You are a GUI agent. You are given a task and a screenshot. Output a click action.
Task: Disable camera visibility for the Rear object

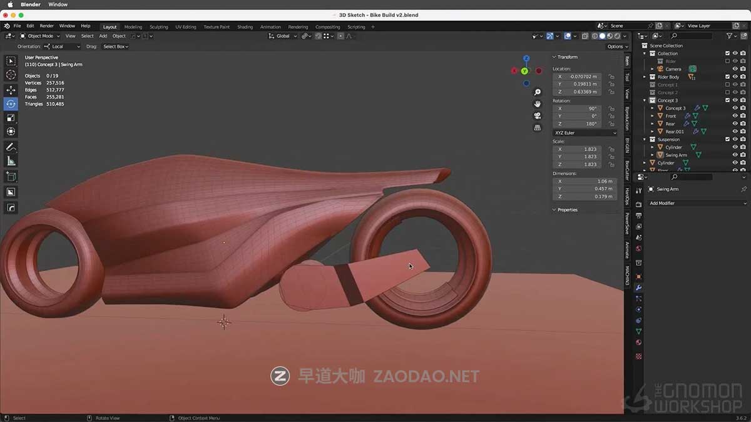point(742,123)
